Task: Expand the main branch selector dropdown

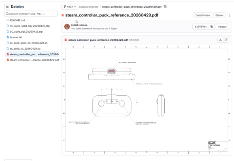Action: click(70, 7)
